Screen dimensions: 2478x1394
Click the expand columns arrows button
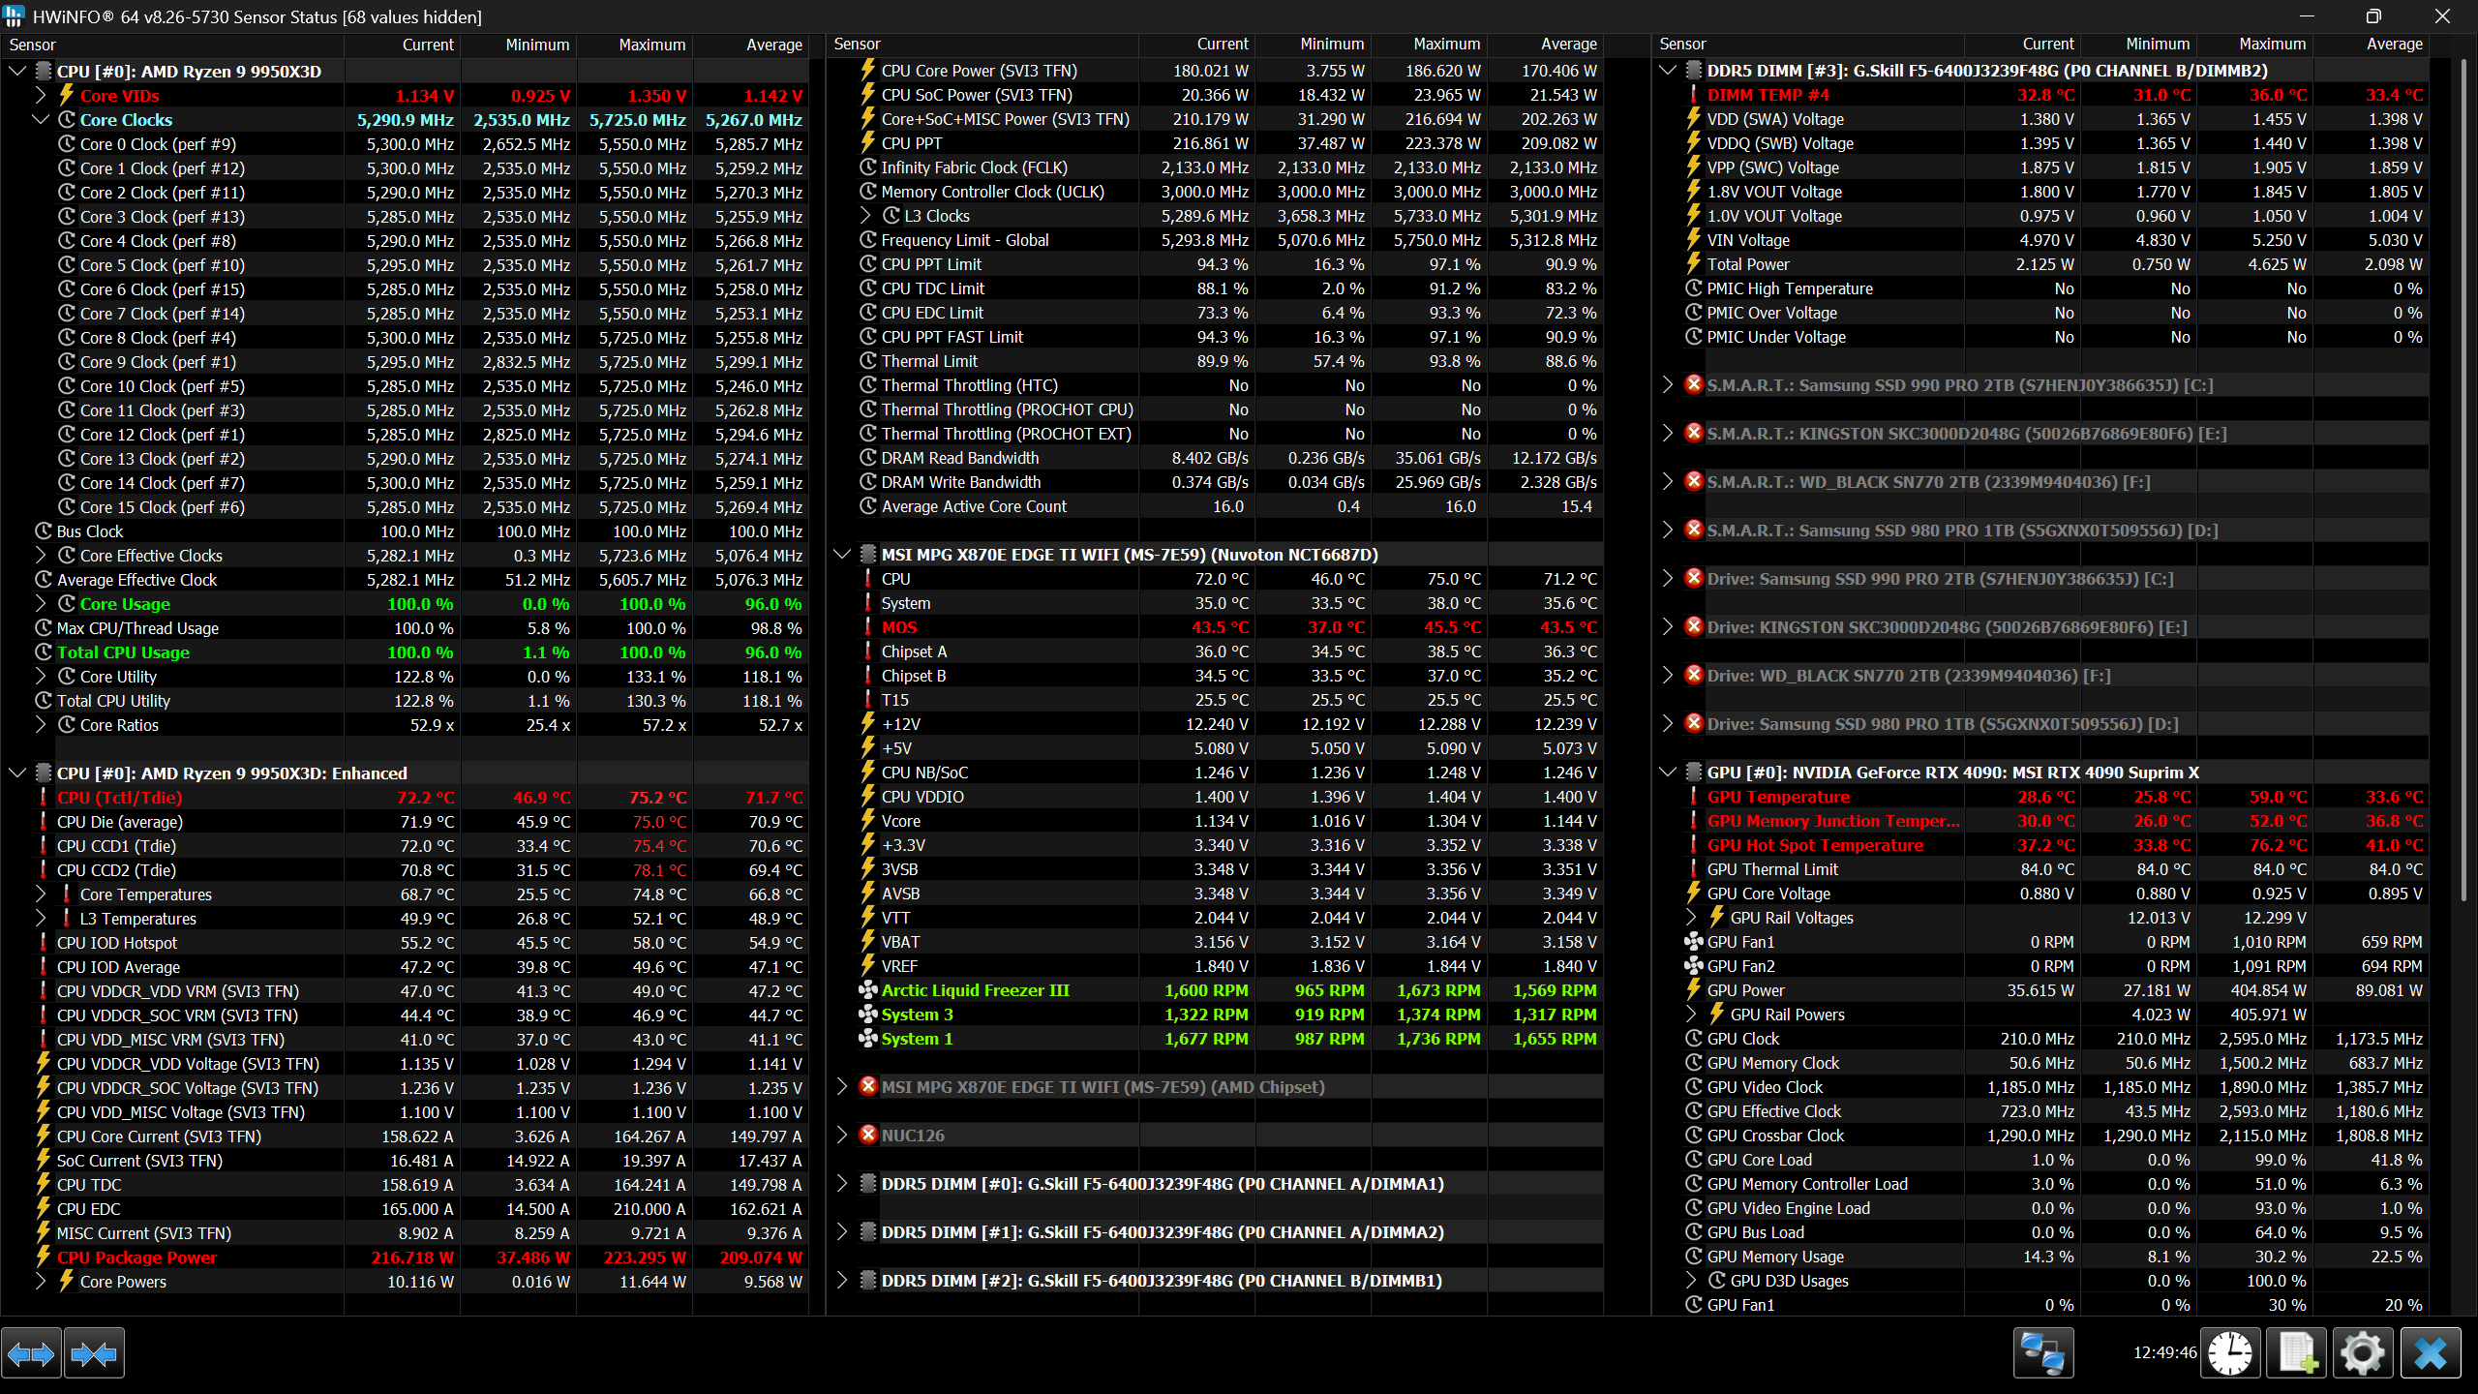point(31,1352)
